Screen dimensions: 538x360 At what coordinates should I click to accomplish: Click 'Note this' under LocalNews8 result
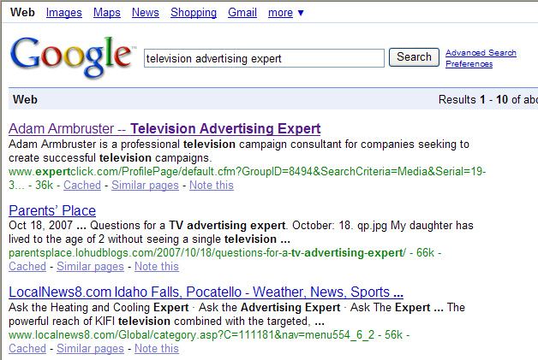[x=157, y=348]
